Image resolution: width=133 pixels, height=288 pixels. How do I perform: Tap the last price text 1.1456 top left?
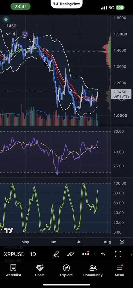pos(9,26)
